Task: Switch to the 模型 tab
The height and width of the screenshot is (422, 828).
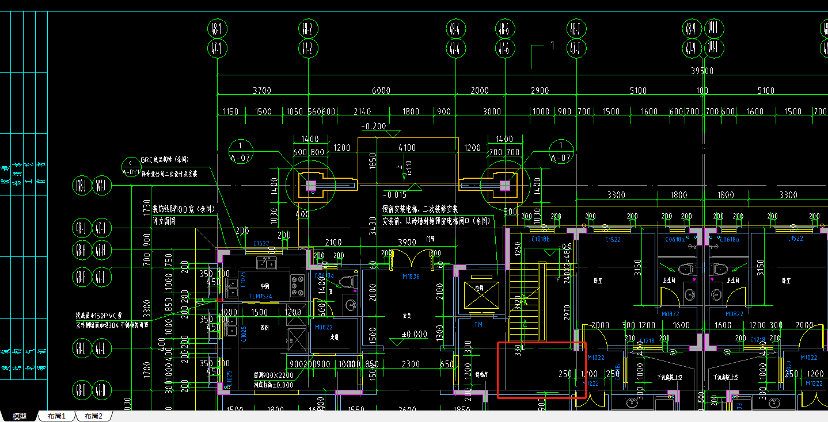Action: click(20, 416)
